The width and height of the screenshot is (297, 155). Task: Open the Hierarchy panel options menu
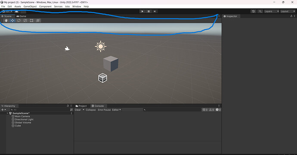click(71, 106)
